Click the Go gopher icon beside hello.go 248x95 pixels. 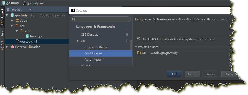pos(27,36)
